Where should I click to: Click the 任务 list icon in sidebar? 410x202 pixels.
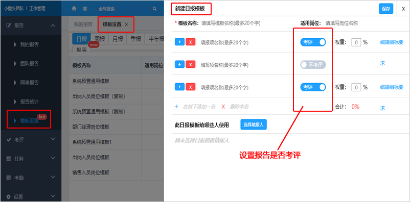pyautogui.click(x=9, y=159)
